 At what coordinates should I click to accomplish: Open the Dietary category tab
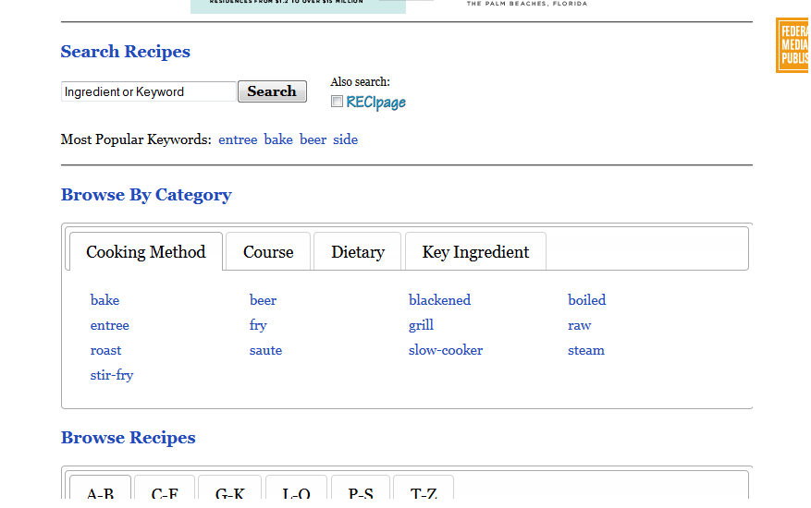click(358, 252)
